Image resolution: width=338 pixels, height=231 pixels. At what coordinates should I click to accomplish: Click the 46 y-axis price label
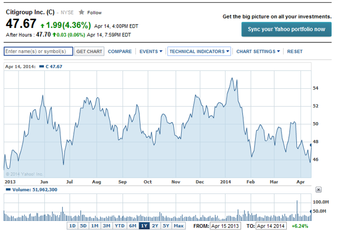[315, 160]
